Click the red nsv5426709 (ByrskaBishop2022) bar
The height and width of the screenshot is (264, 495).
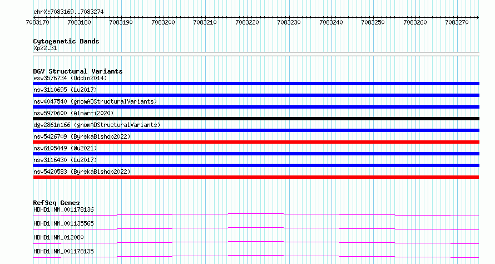point(256,142)
